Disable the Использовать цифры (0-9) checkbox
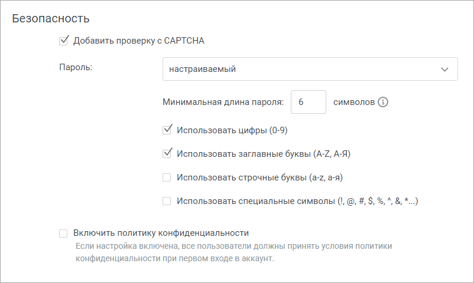474x283 pixels. (x=167, y=130)
